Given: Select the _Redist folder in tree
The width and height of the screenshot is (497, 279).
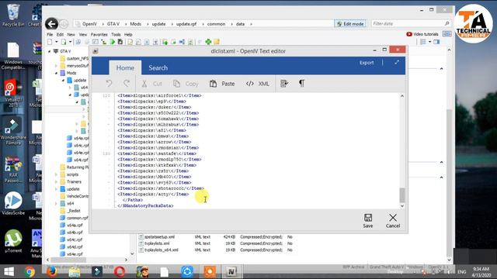Looking at the screenshot, I should [x=74, y=211].
